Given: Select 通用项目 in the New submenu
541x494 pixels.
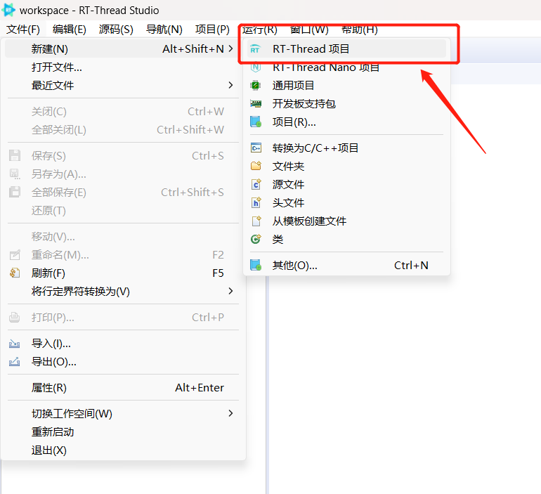Looking at the screenshot, I should point(346,85).
